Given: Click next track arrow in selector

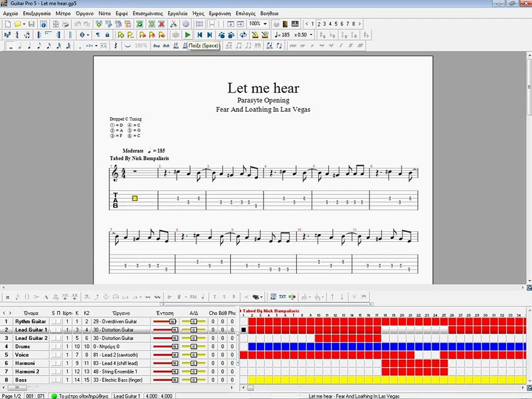Looking at the screenshot, I should pyautogui.click(x=359, y=24).
